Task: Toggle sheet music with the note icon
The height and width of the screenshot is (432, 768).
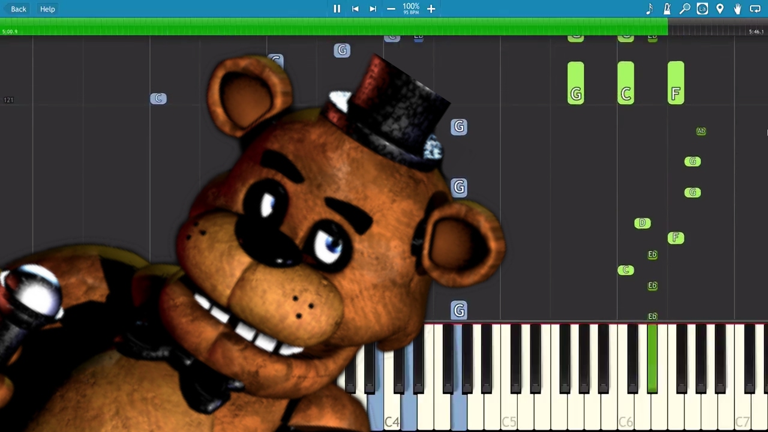Action: (649, 9)
